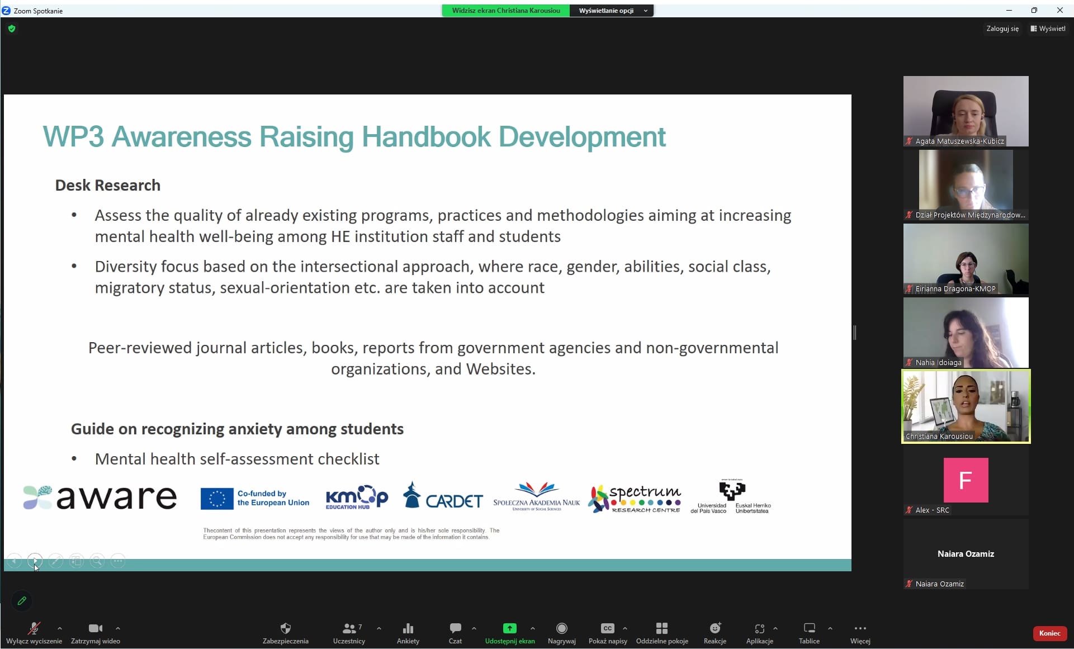Open audio options arrow beside microphone
1074x649 pixels.
60,628
